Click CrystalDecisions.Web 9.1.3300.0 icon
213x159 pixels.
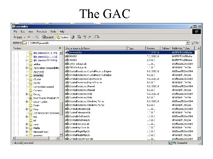[67, 94]
